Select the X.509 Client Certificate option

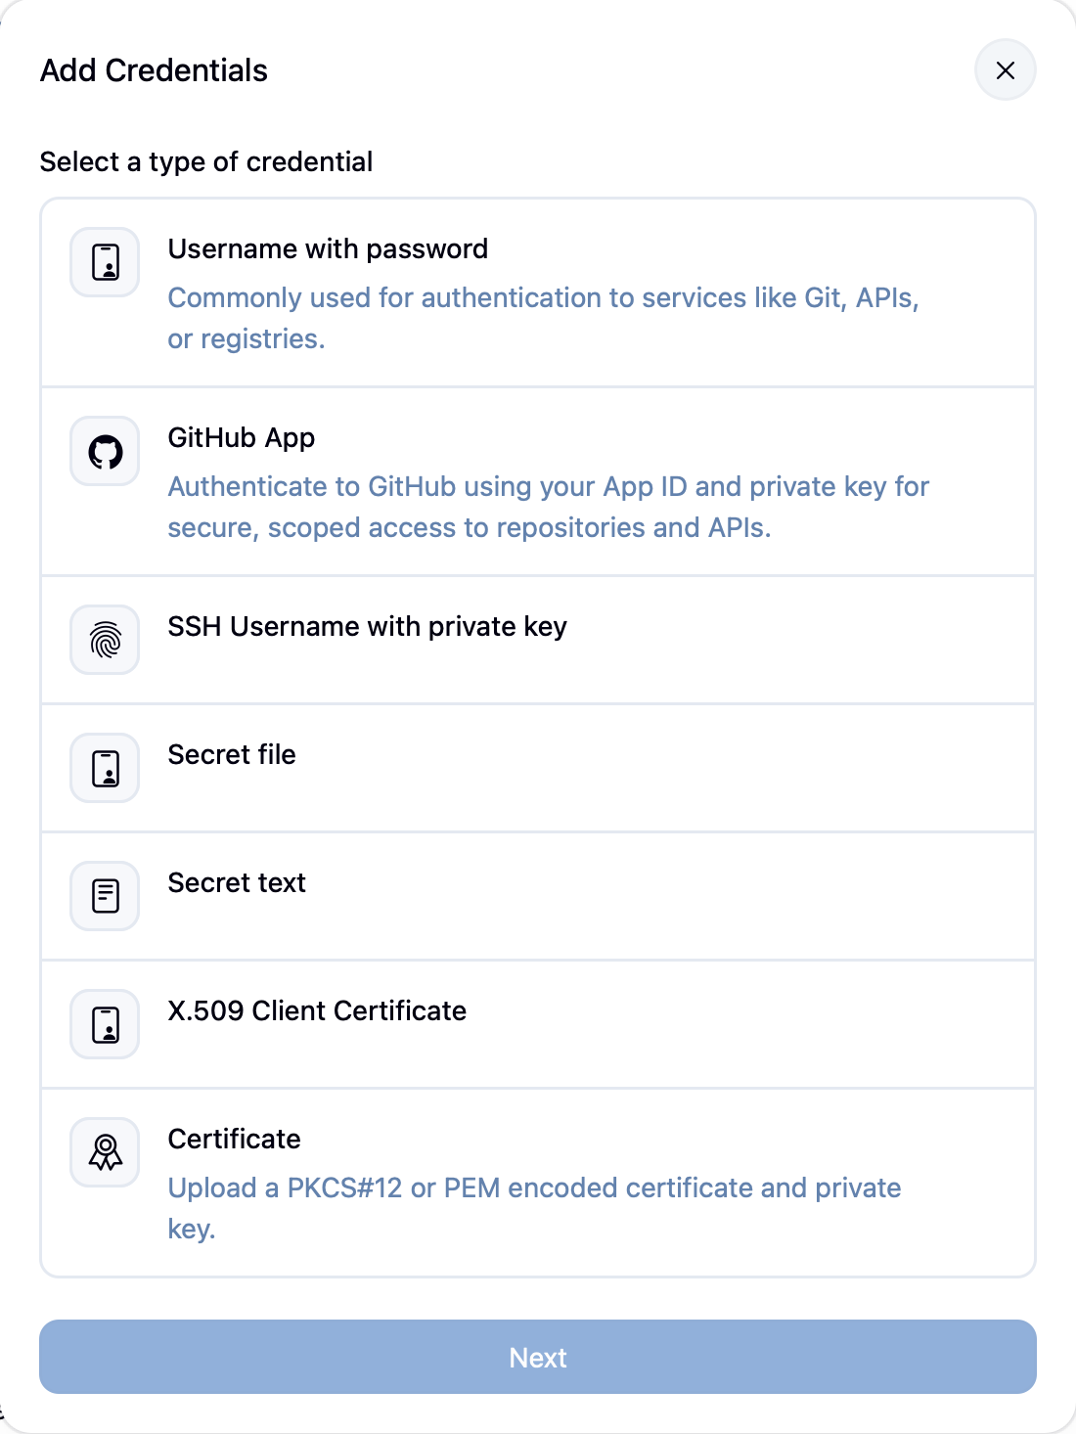(538, 1024)
